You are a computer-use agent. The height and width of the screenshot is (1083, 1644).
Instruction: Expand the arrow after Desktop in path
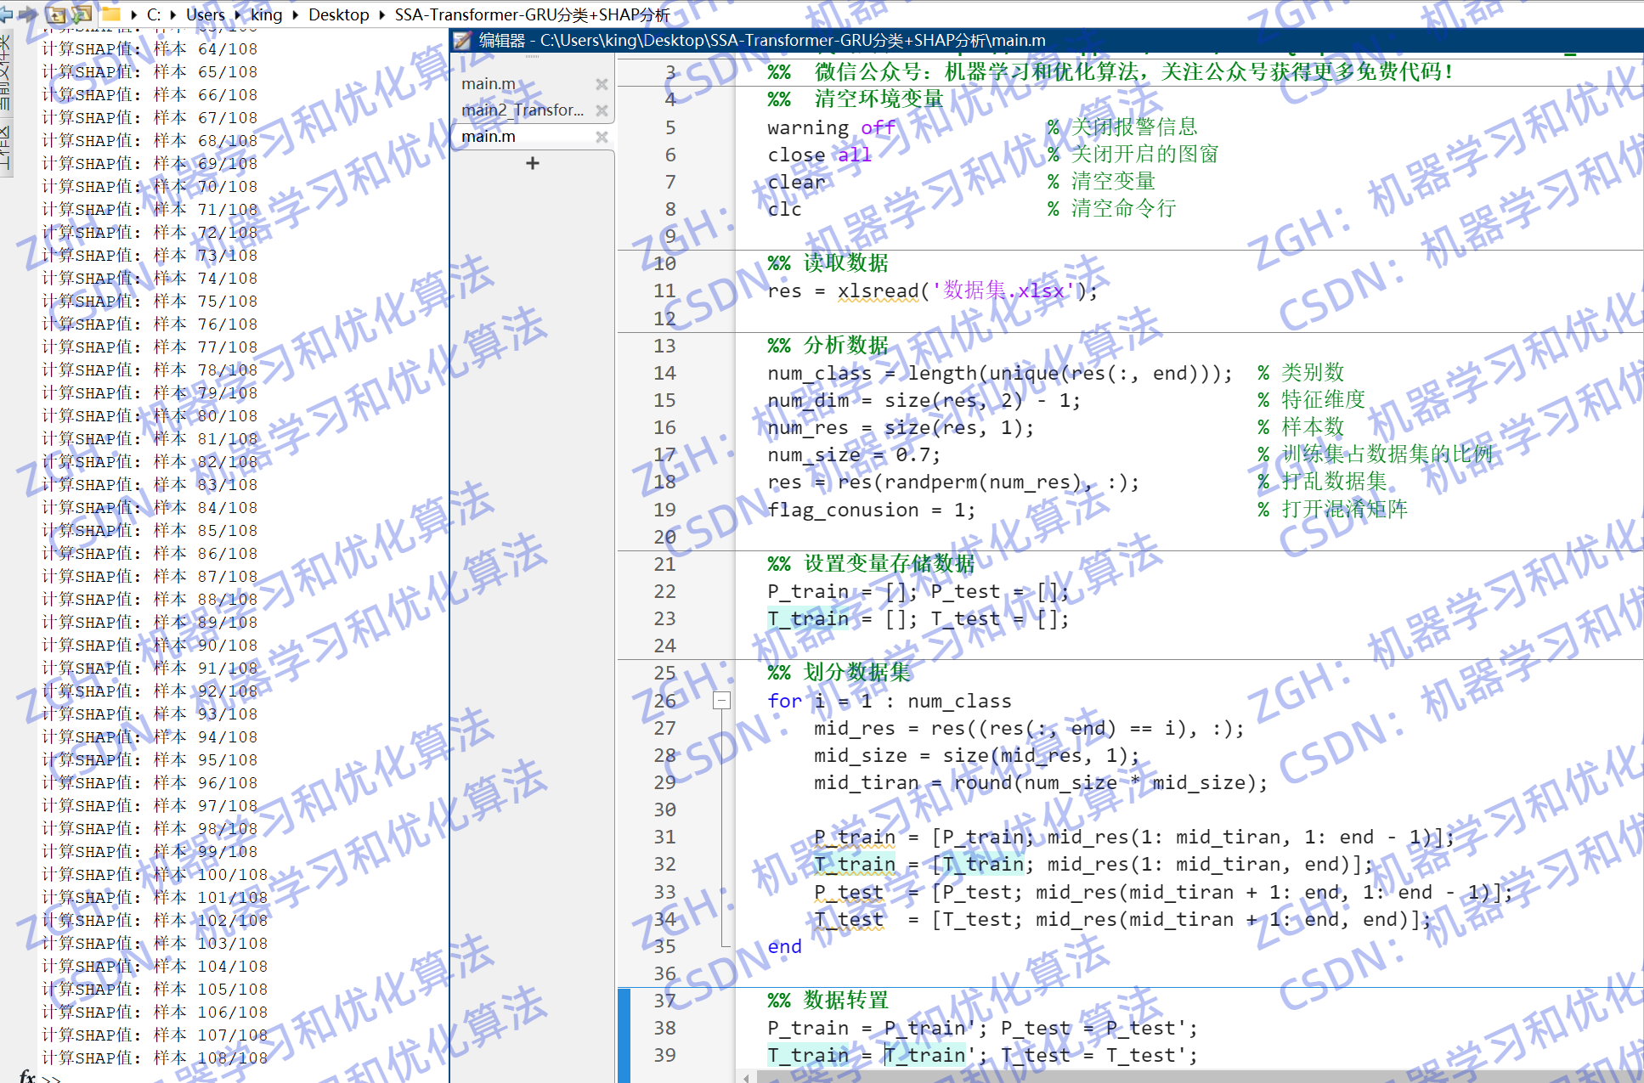click(x=381, y=14)
